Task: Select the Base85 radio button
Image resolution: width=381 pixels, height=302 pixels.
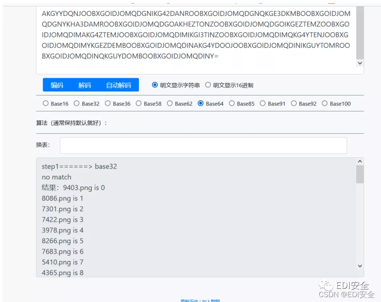Action: click(x=232, y=103)
